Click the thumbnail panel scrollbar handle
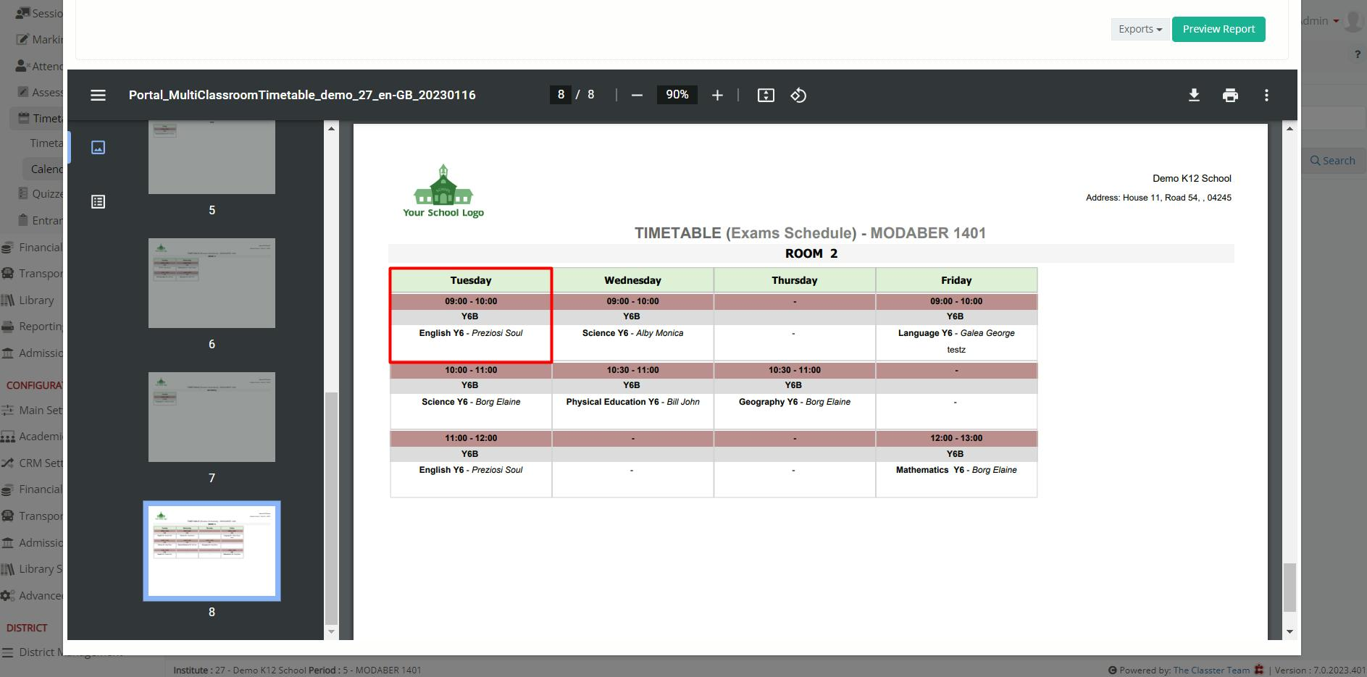The height and width of the screenshot is (677, 1367). coord(332,508)
